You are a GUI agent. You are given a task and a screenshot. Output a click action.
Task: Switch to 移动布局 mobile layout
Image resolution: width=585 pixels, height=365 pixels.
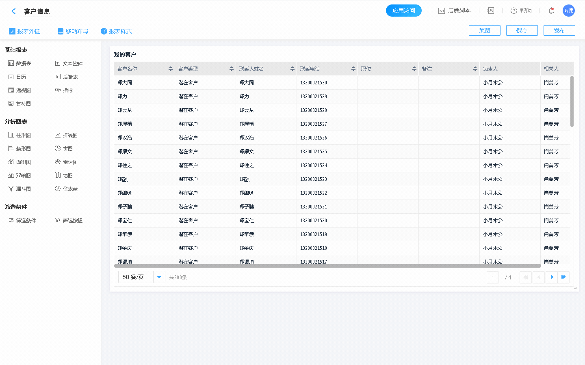pyautogui.click(x=73, y=31)
